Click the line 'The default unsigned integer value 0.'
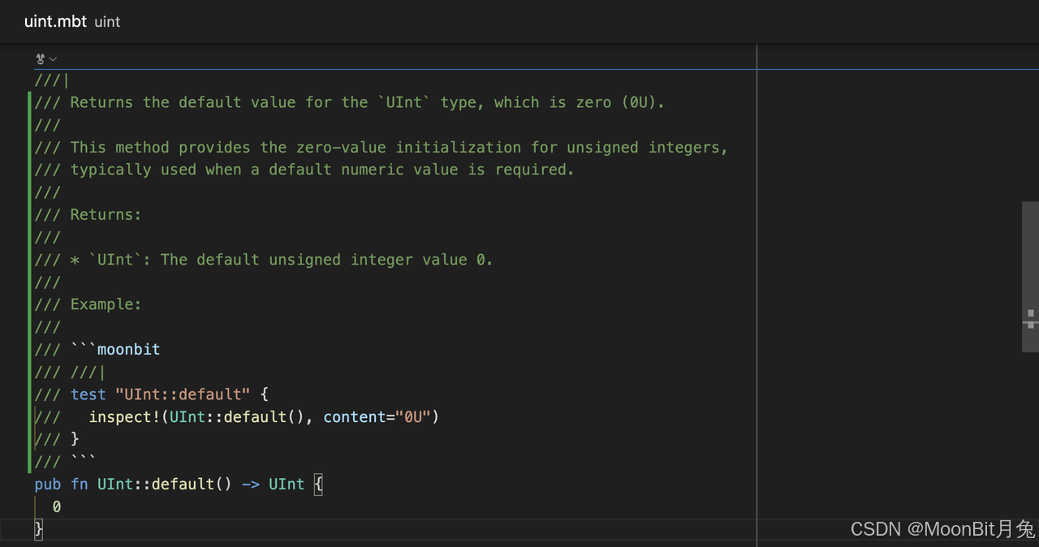 click(264, 260)
